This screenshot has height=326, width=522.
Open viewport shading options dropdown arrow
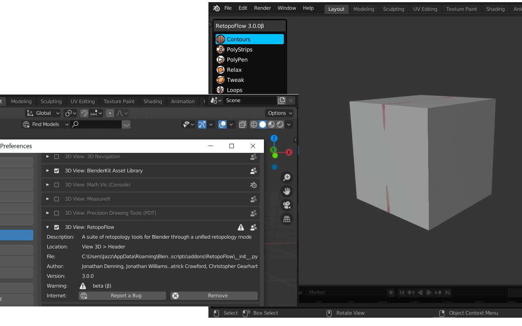289,124
